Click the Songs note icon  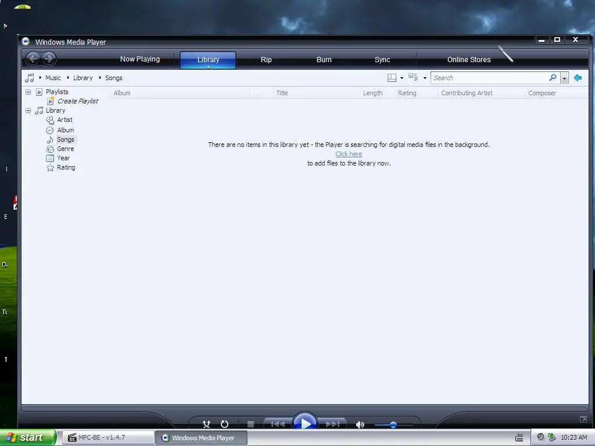[50, 139]
